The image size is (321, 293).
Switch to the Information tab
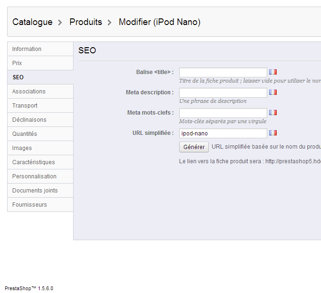pyautogui.click(x=27, y=49)
